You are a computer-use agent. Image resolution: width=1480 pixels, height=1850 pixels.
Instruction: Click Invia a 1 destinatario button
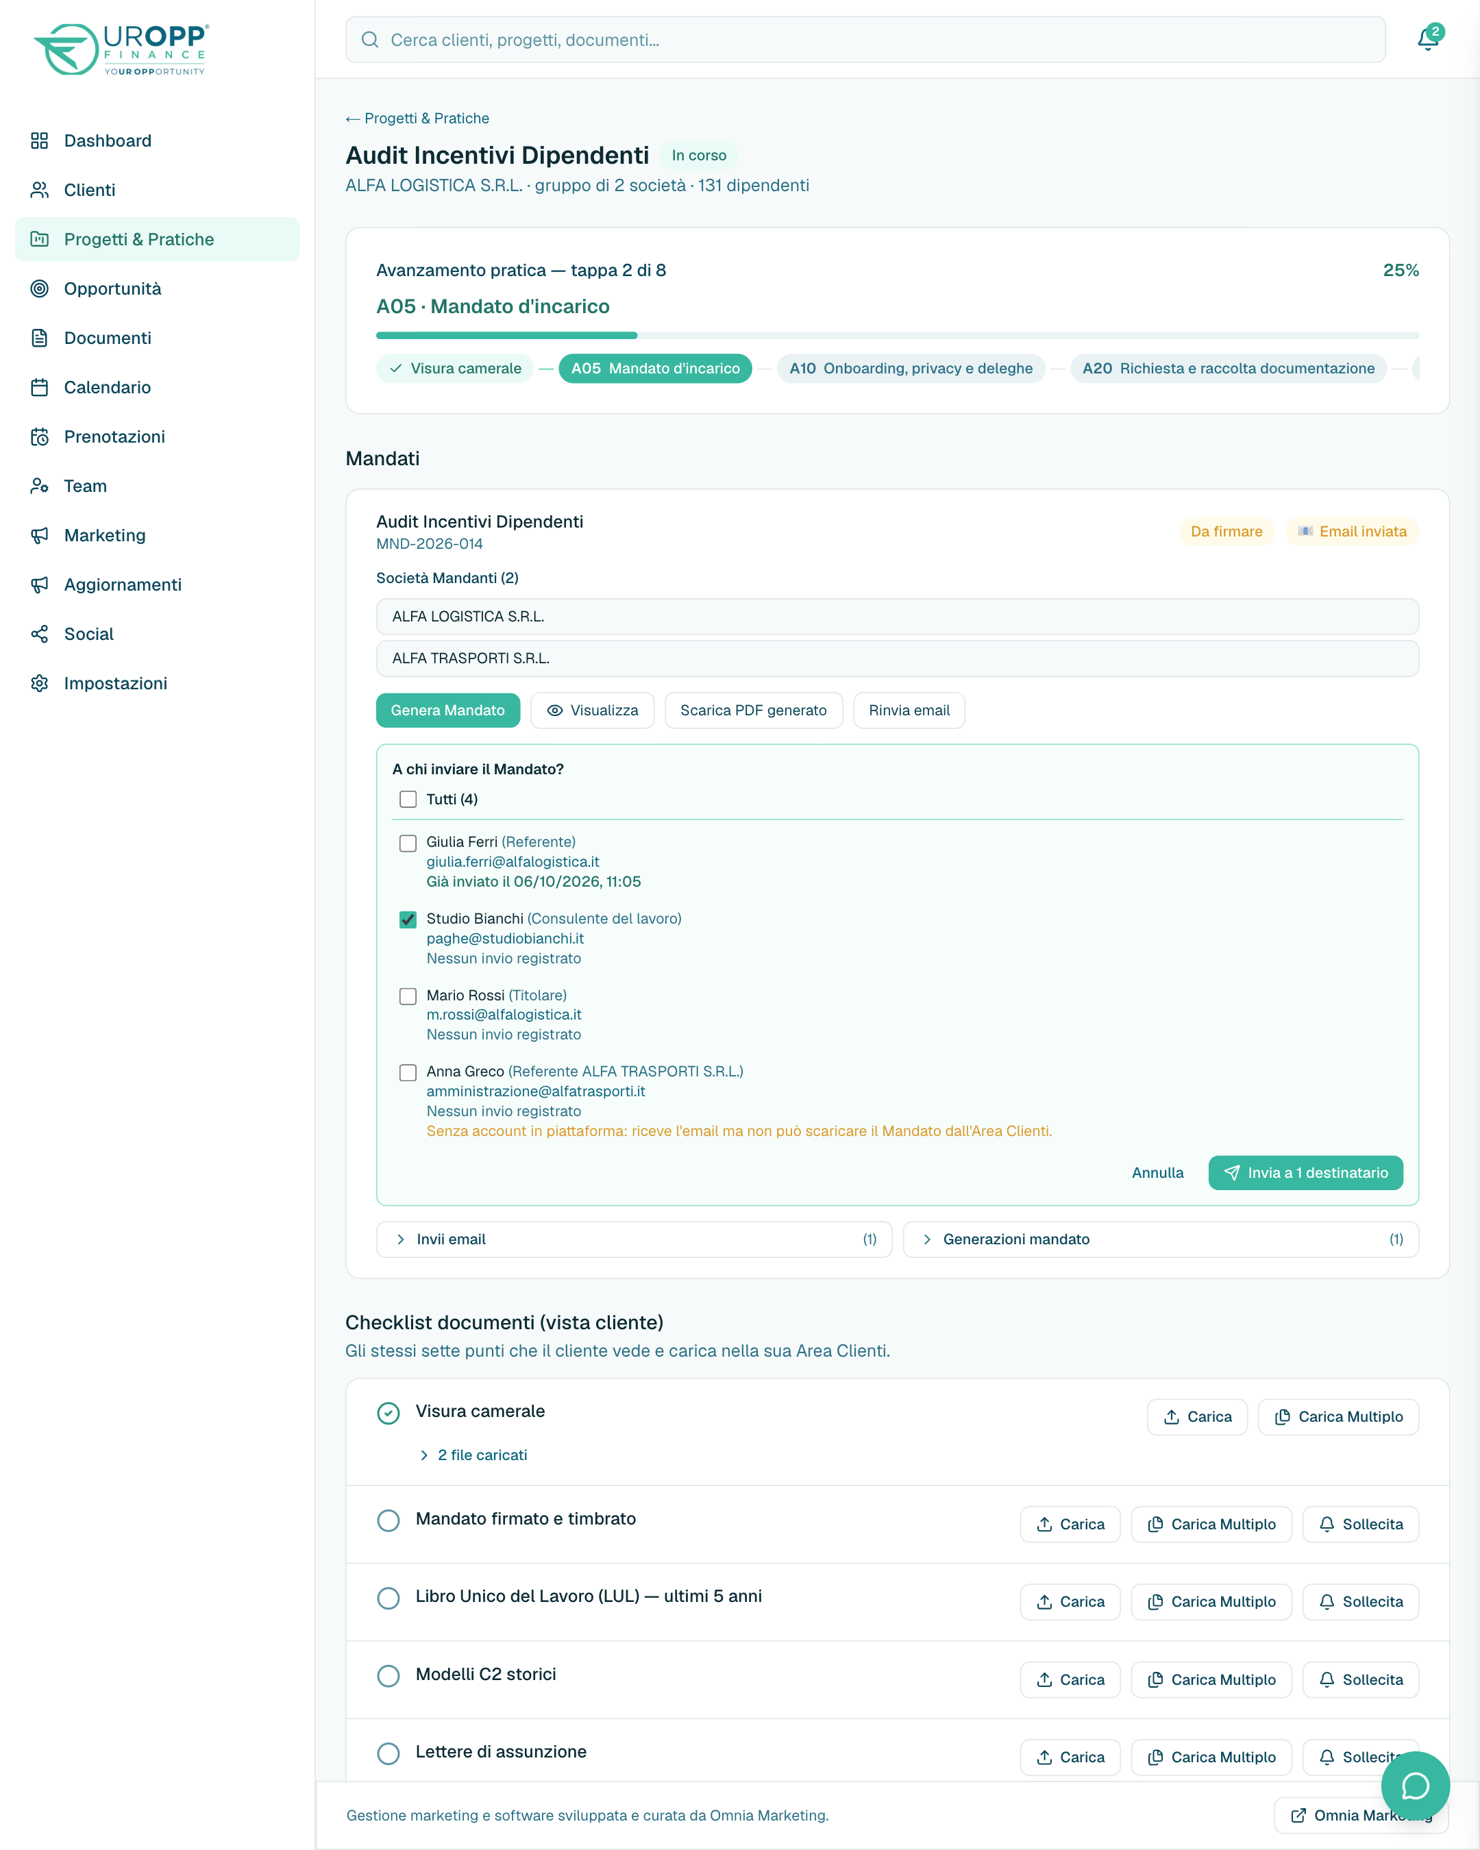pyautogui.click(x=1305, y=1173)
